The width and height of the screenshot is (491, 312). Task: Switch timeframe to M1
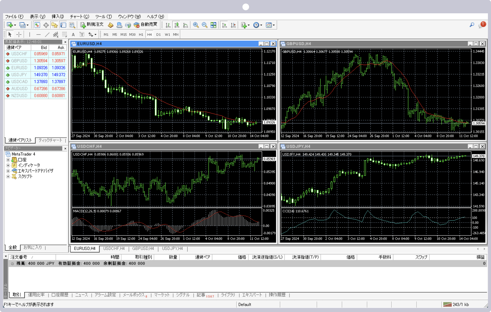pyautogui.click(x=106, y=35)
